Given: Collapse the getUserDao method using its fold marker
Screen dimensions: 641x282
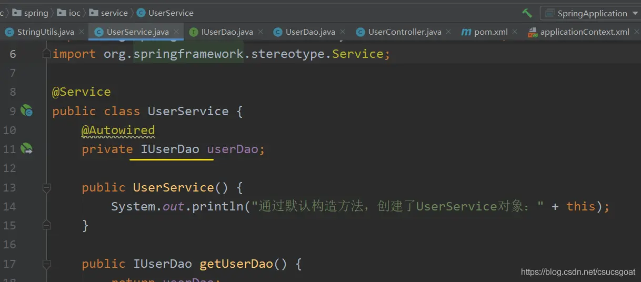Looking at the screenshot, I should tap(46, 264).
